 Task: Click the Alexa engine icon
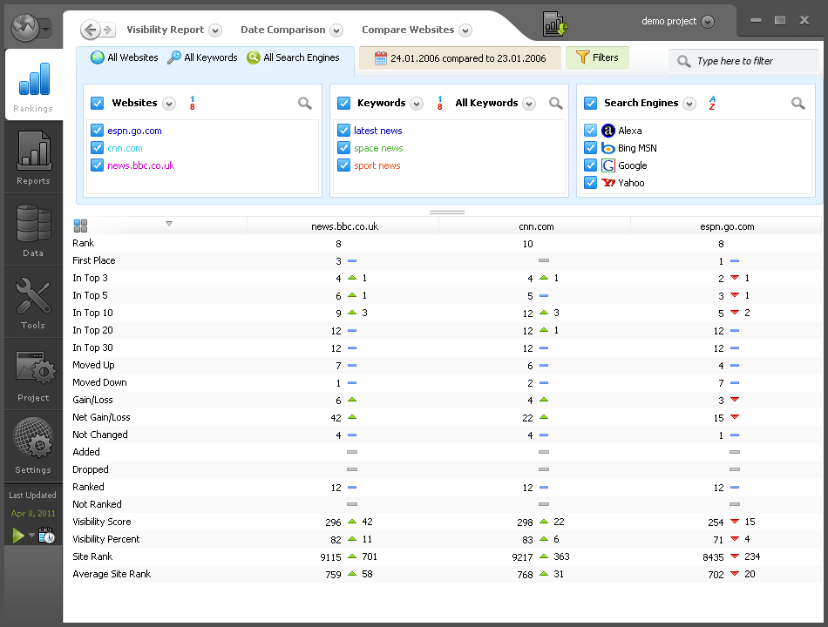pos(608,131)
